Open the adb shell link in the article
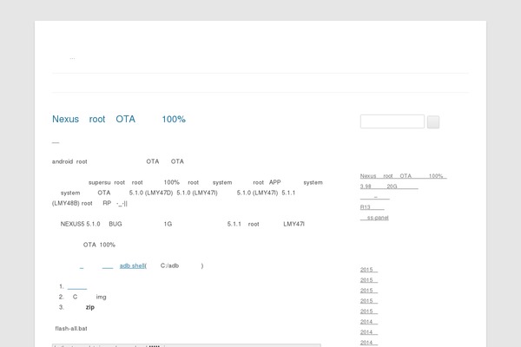 click(x=133, y=265)
